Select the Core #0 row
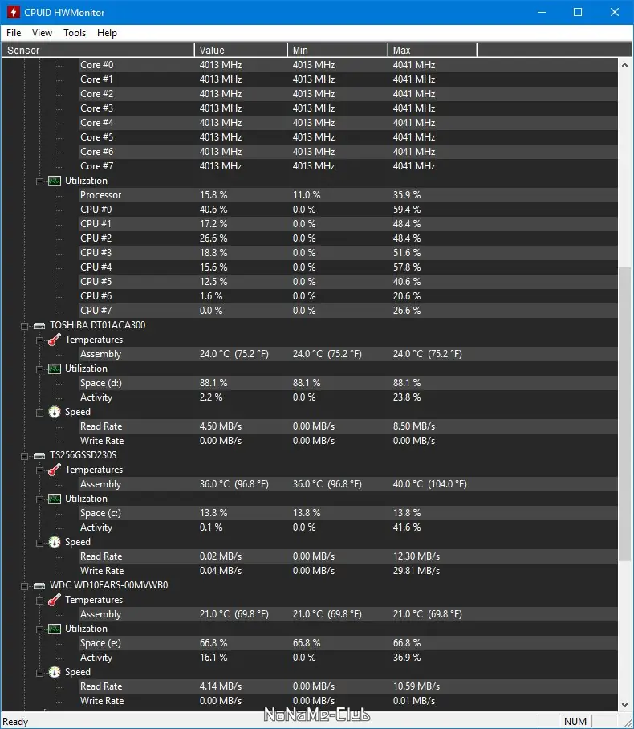634x729 pixels. (347, 65)
